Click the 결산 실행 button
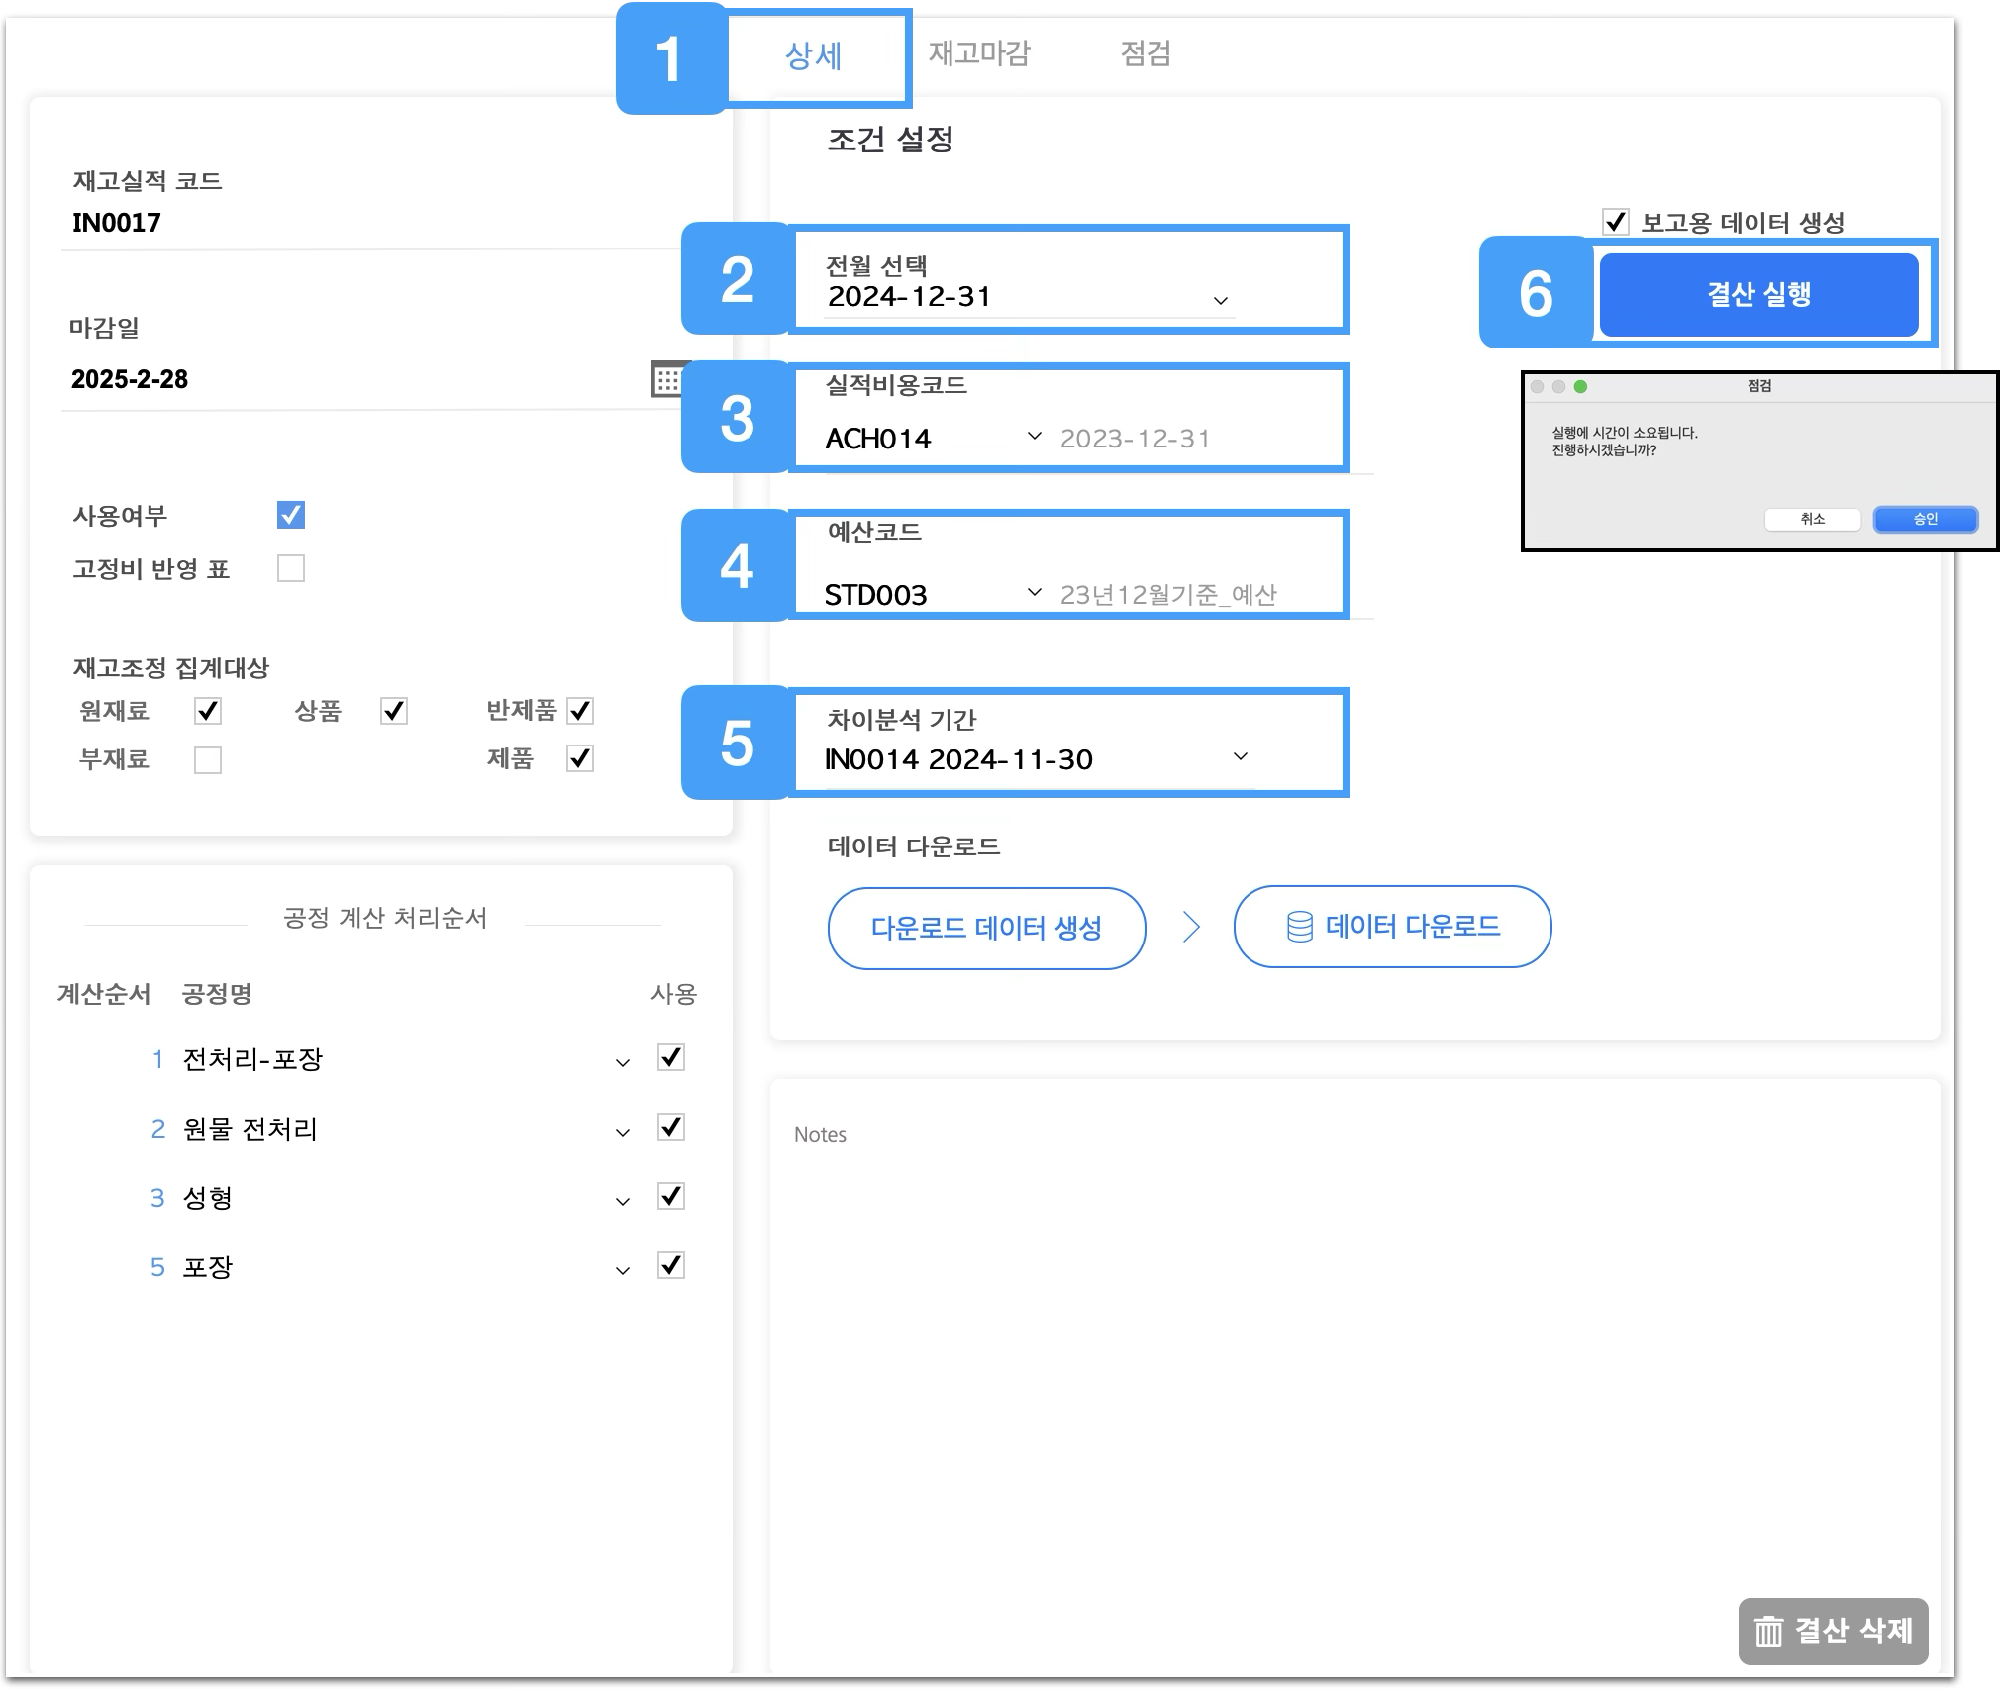This screenshot has height=1689, width=2000. [x=1758, y=295]
